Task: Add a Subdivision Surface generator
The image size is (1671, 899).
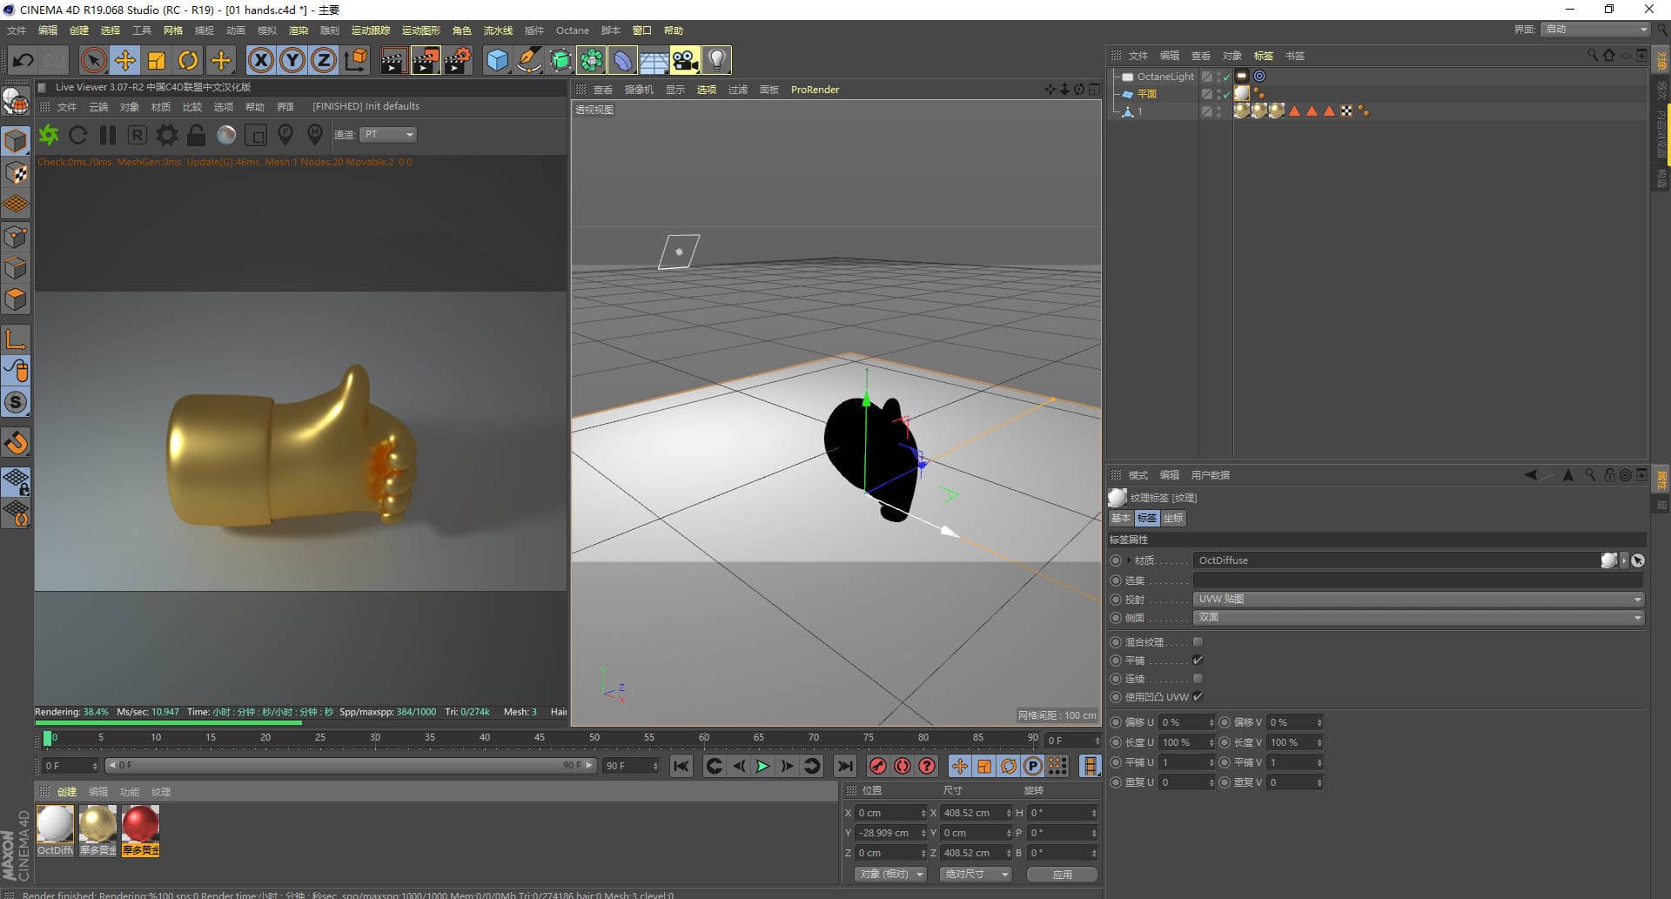Action: pyautogui.click(x=560, y=60)
